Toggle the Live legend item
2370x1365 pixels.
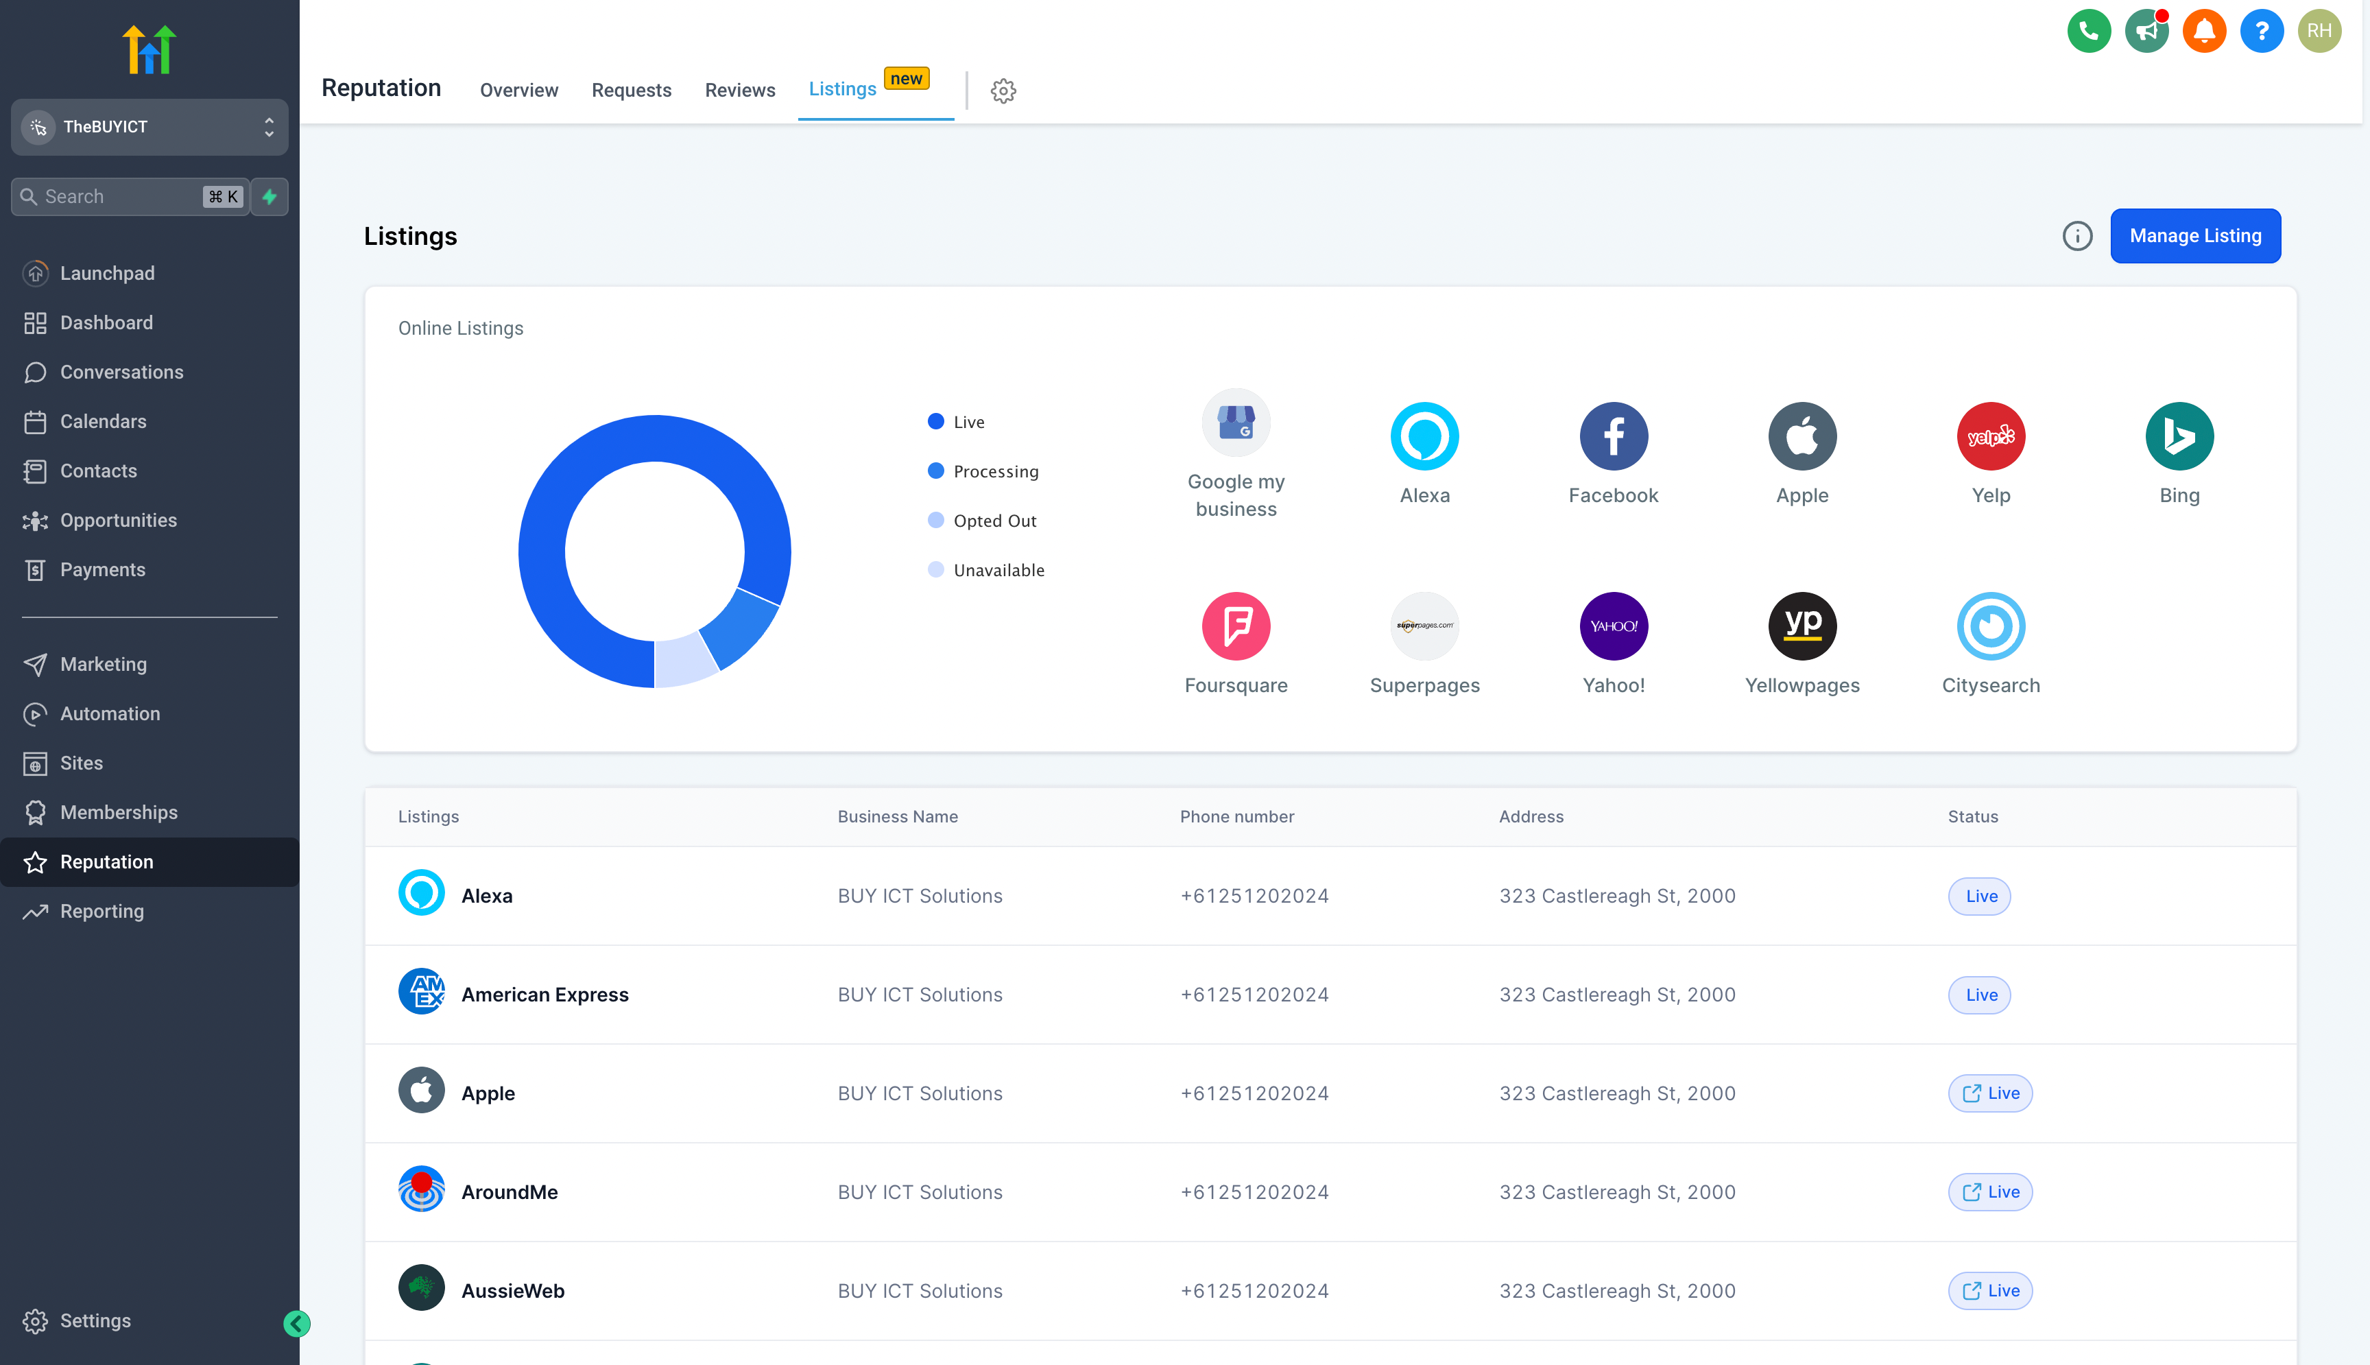point(956,422)
